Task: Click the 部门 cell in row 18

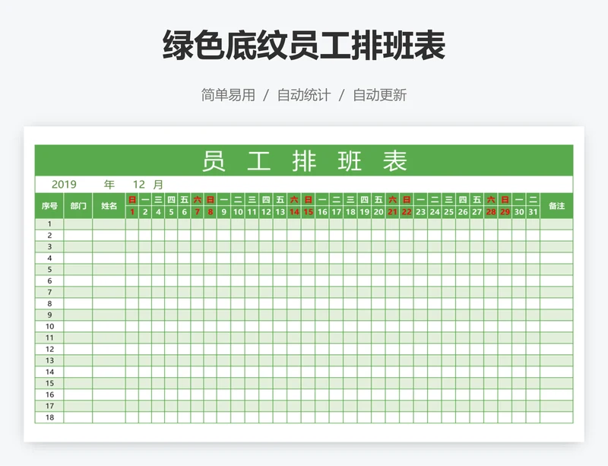Action: pyautogui.click(x=78, y=417)
